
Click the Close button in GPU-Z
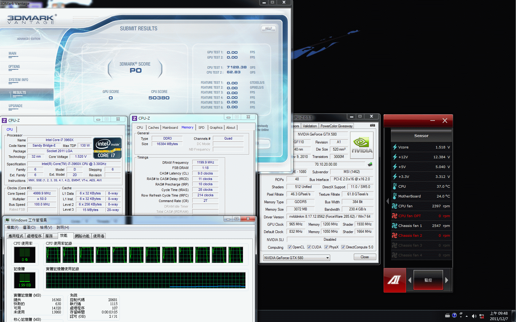point(365,257)
